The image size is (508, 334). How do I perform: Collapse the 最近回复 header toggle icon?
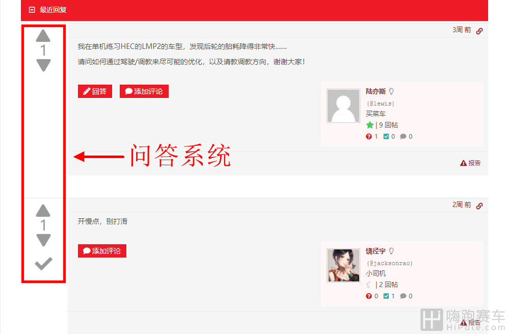tap(32, 10)
